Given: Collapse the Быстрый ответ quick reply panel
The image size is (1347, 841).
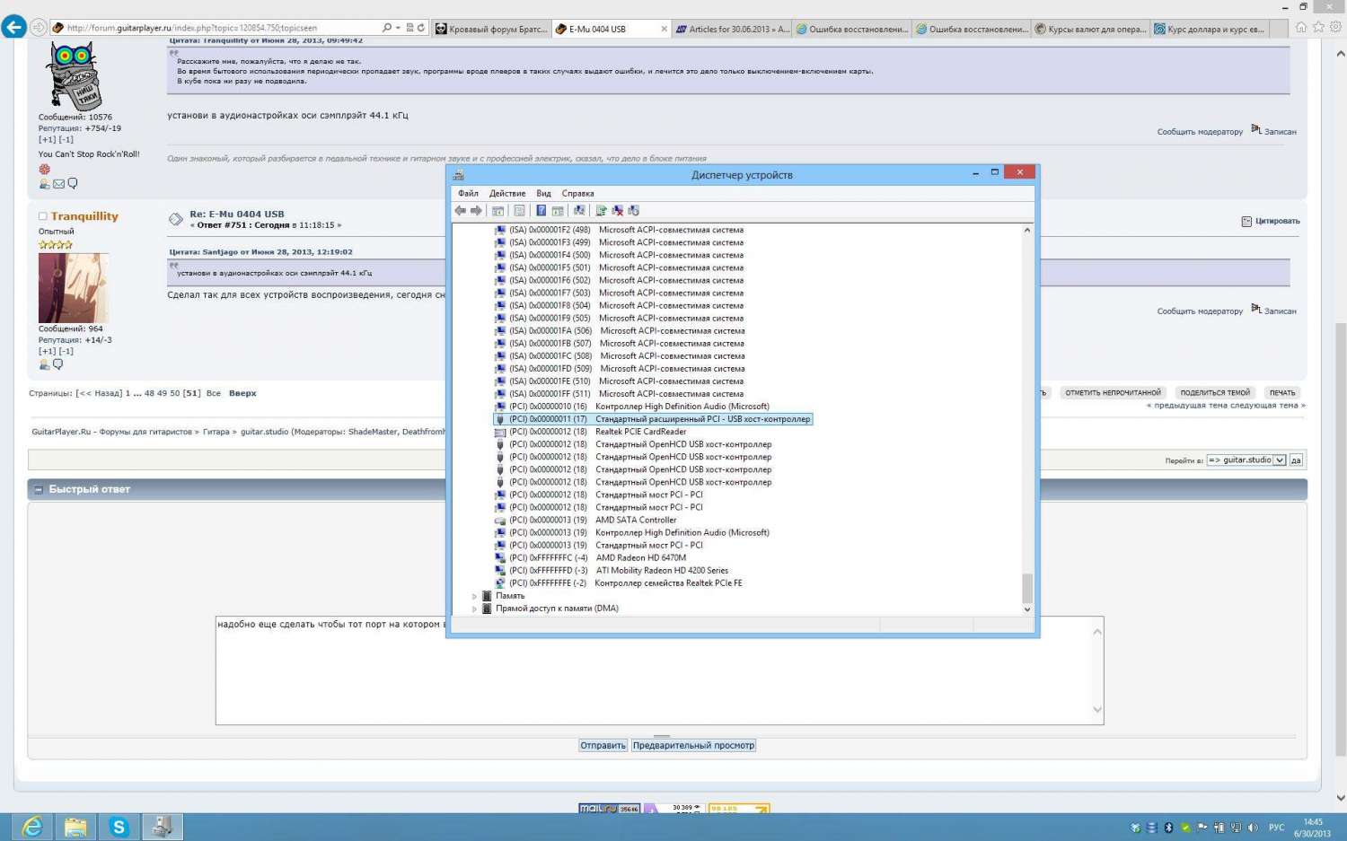Looking at the screenshot, I should pos(39,489).
